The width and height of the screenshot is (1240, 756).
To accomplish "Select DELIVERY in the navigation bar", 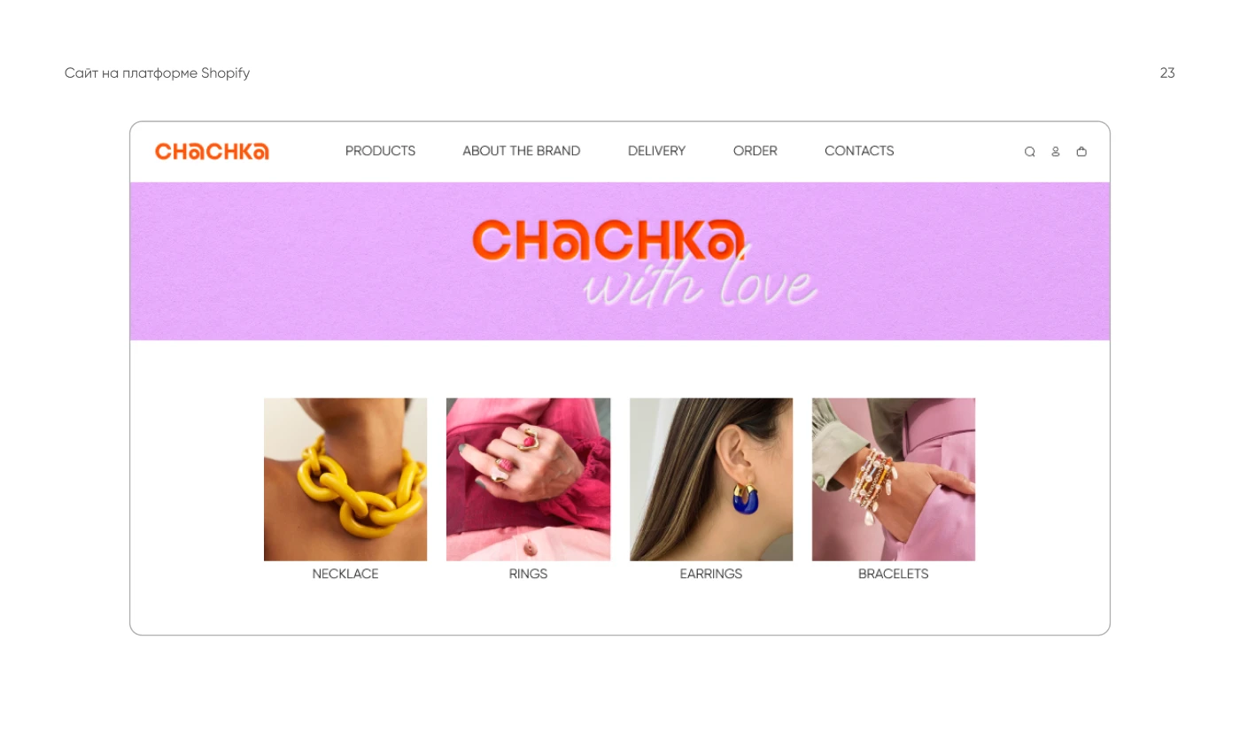I will tap(656, 151).
